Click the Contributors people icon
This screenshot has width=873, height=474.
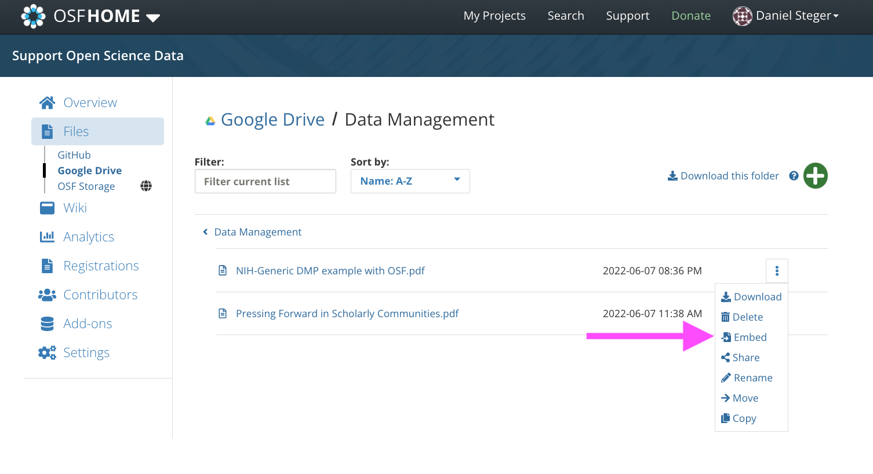click(x=47, y=295)
